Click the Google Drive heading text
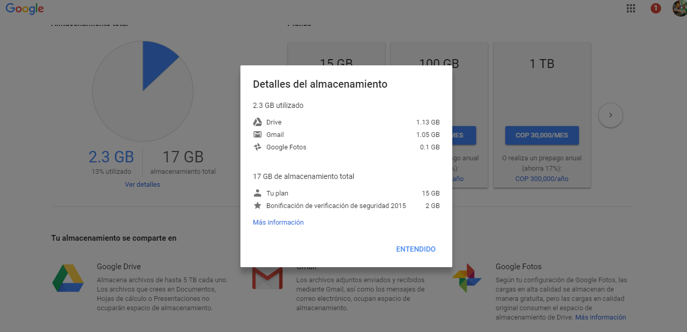This screenshot has height=332, width=687. pos(119,267)
